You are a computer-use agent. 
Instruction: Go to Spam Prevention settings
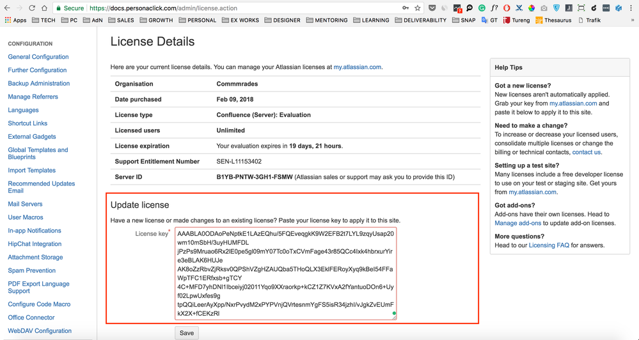(x=32, y=270)
